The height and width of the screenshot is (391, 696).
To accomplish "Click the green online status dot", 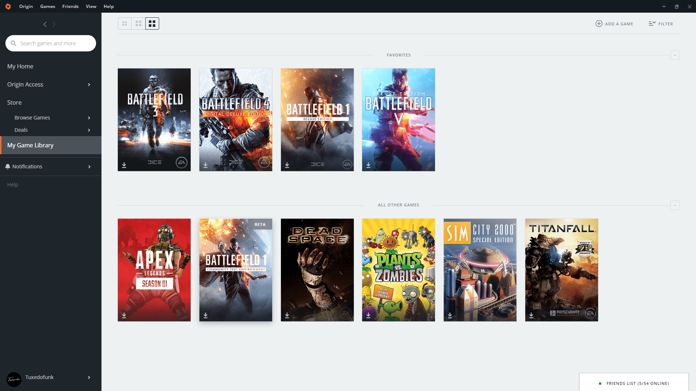I will pyautogui.click(x=600, y=383).
